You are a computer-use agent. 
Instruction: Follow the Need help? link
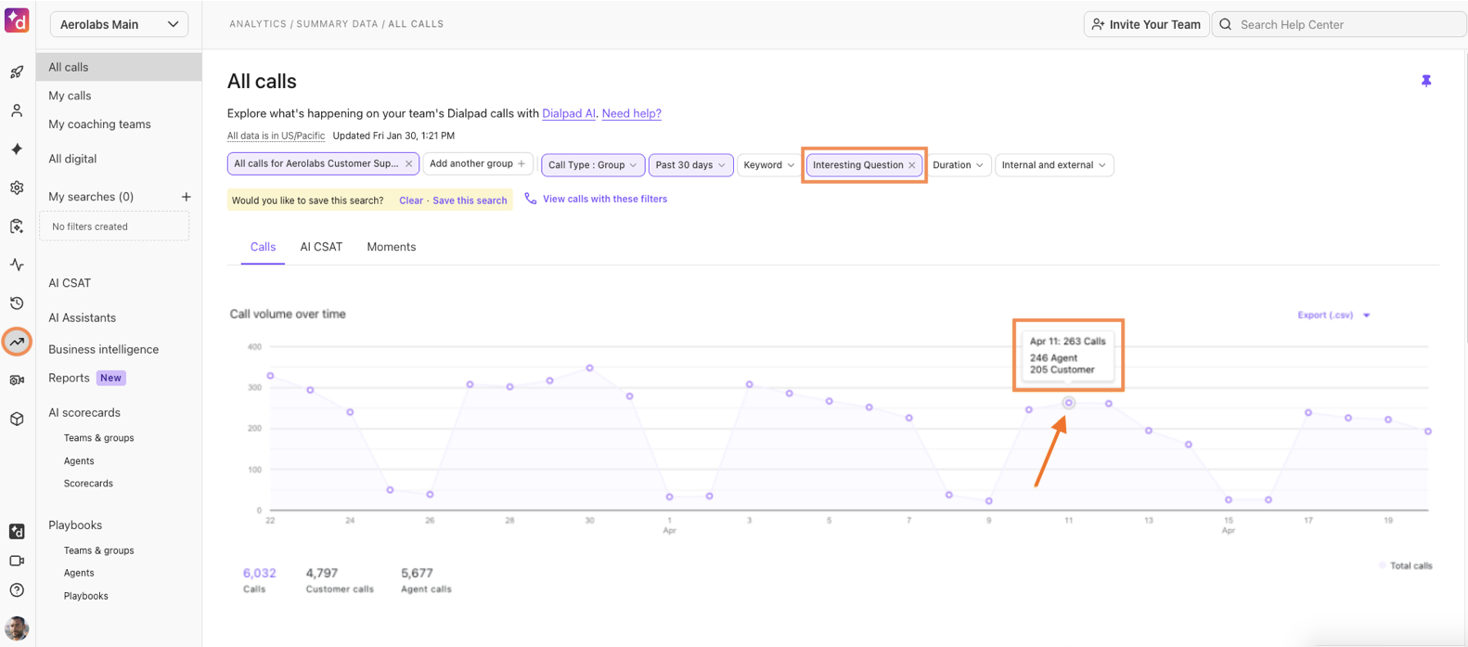point(631,113)
